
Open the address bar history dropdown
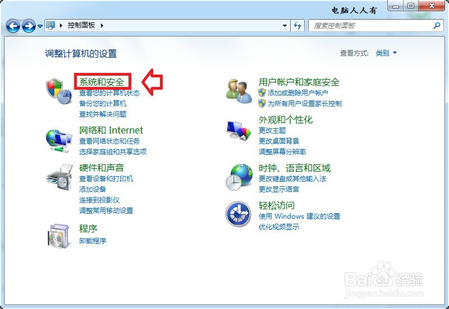click(285, 26)
